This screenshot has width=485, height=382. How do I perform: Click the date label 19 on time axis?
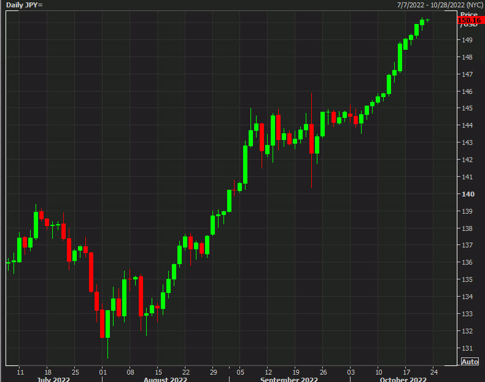296,372
